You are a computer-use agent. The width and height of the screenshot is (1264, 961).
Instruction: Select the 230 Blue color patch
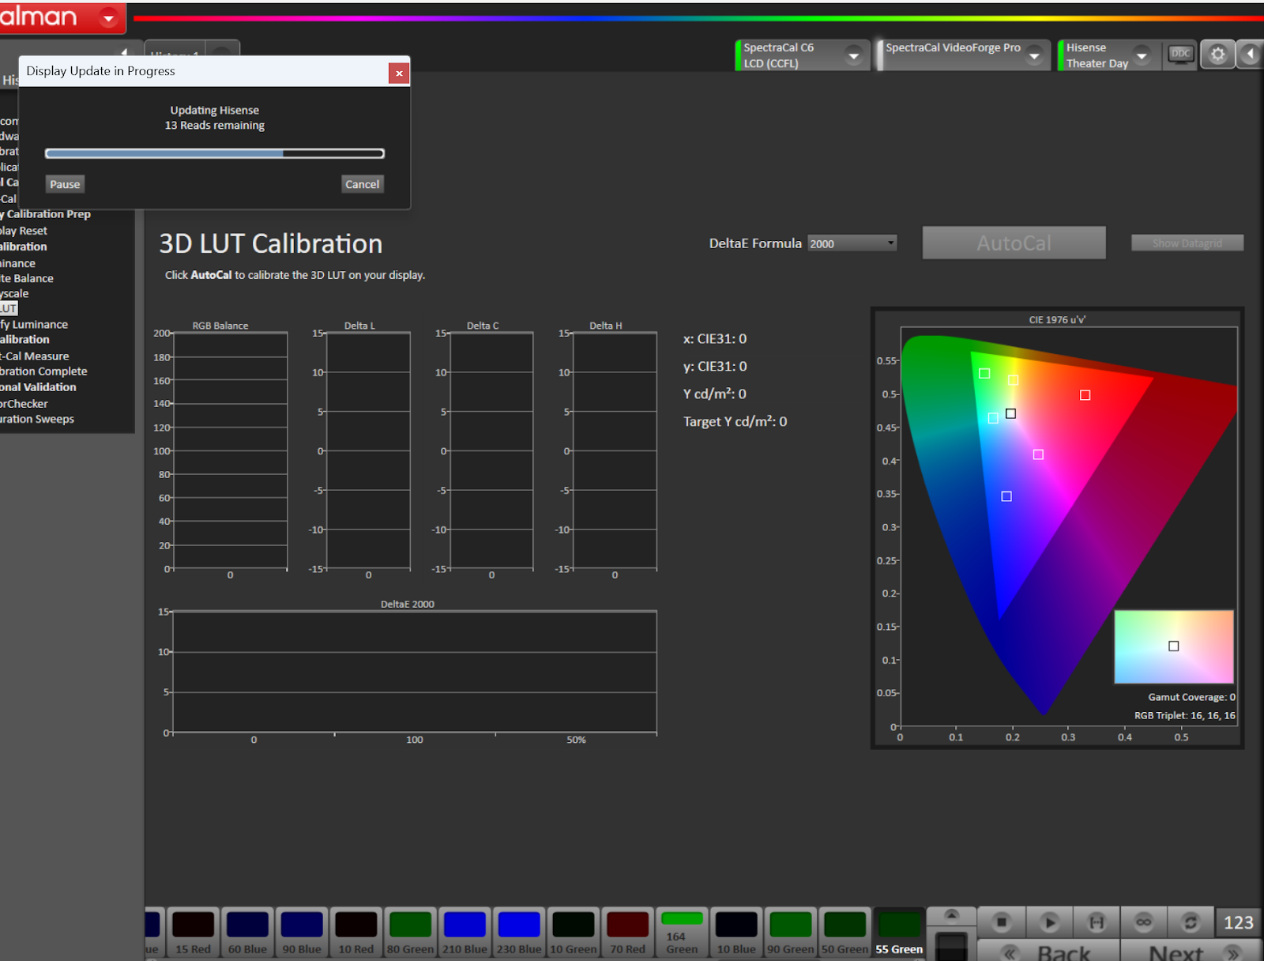pos(519,933)
